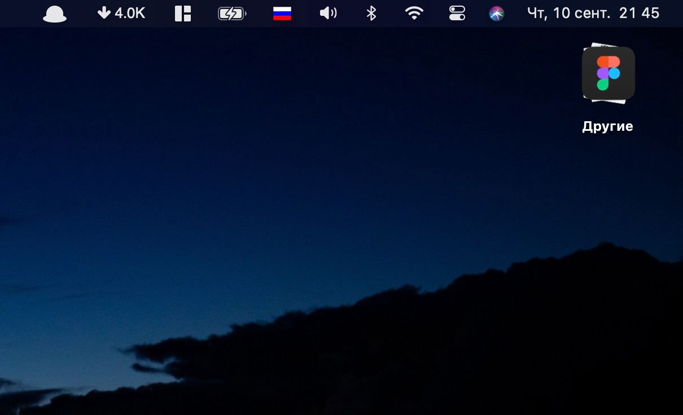Open the hat-shaped menu bar app icon
The height and width of the screenshot is (415, 683).
click(x=55, y=14)
